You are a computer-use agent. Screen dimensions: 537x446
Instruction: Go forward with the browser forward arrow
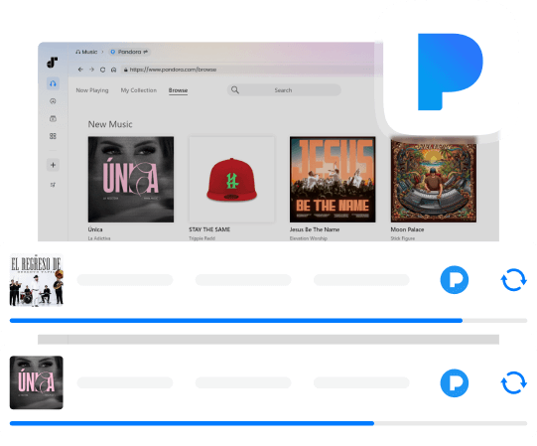[91, 70]
